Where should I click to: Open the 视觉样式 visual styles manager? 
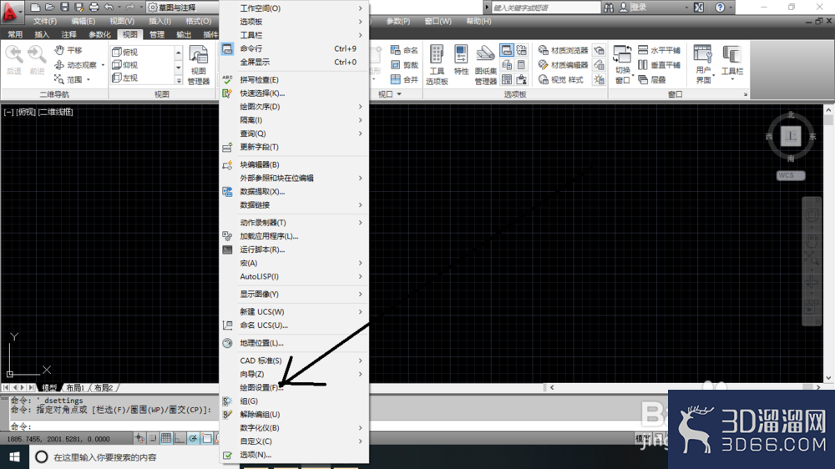[x=561, y=80]
